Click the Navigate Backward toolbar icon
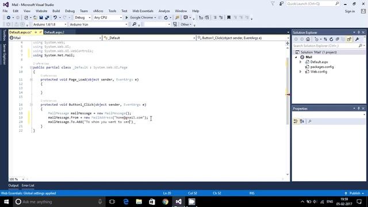The height and width of the screenshot is (207, 368). [9, 18]
